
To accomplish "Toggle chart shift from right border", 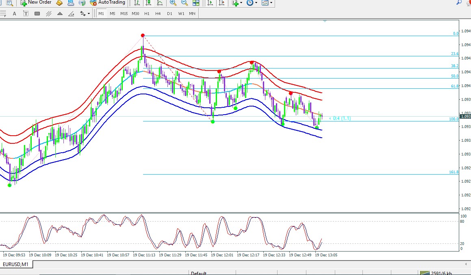I will point(221,3).
